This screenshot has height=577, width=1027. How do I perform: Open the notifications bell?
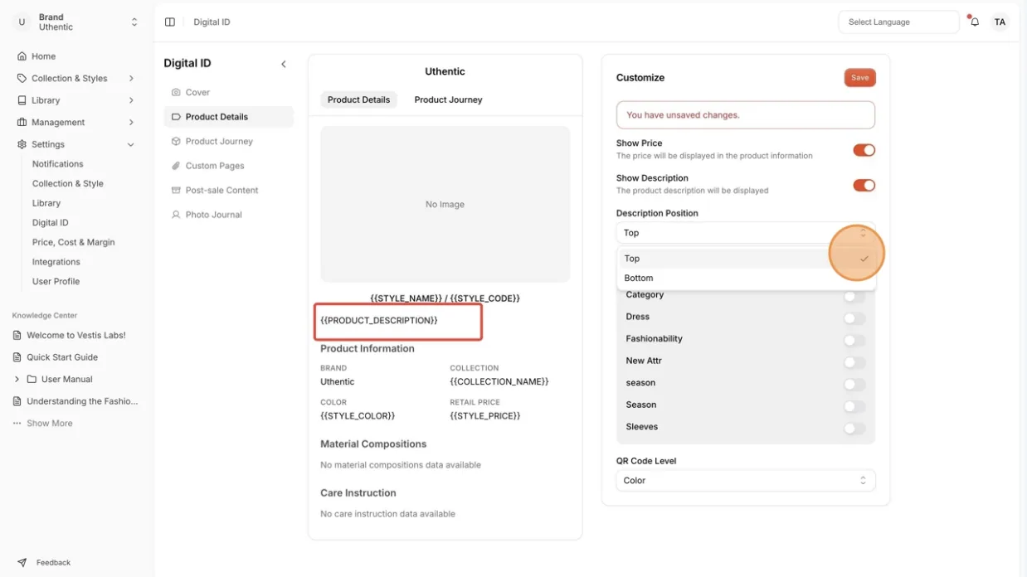pyautogui.click(x=975, y=22)
